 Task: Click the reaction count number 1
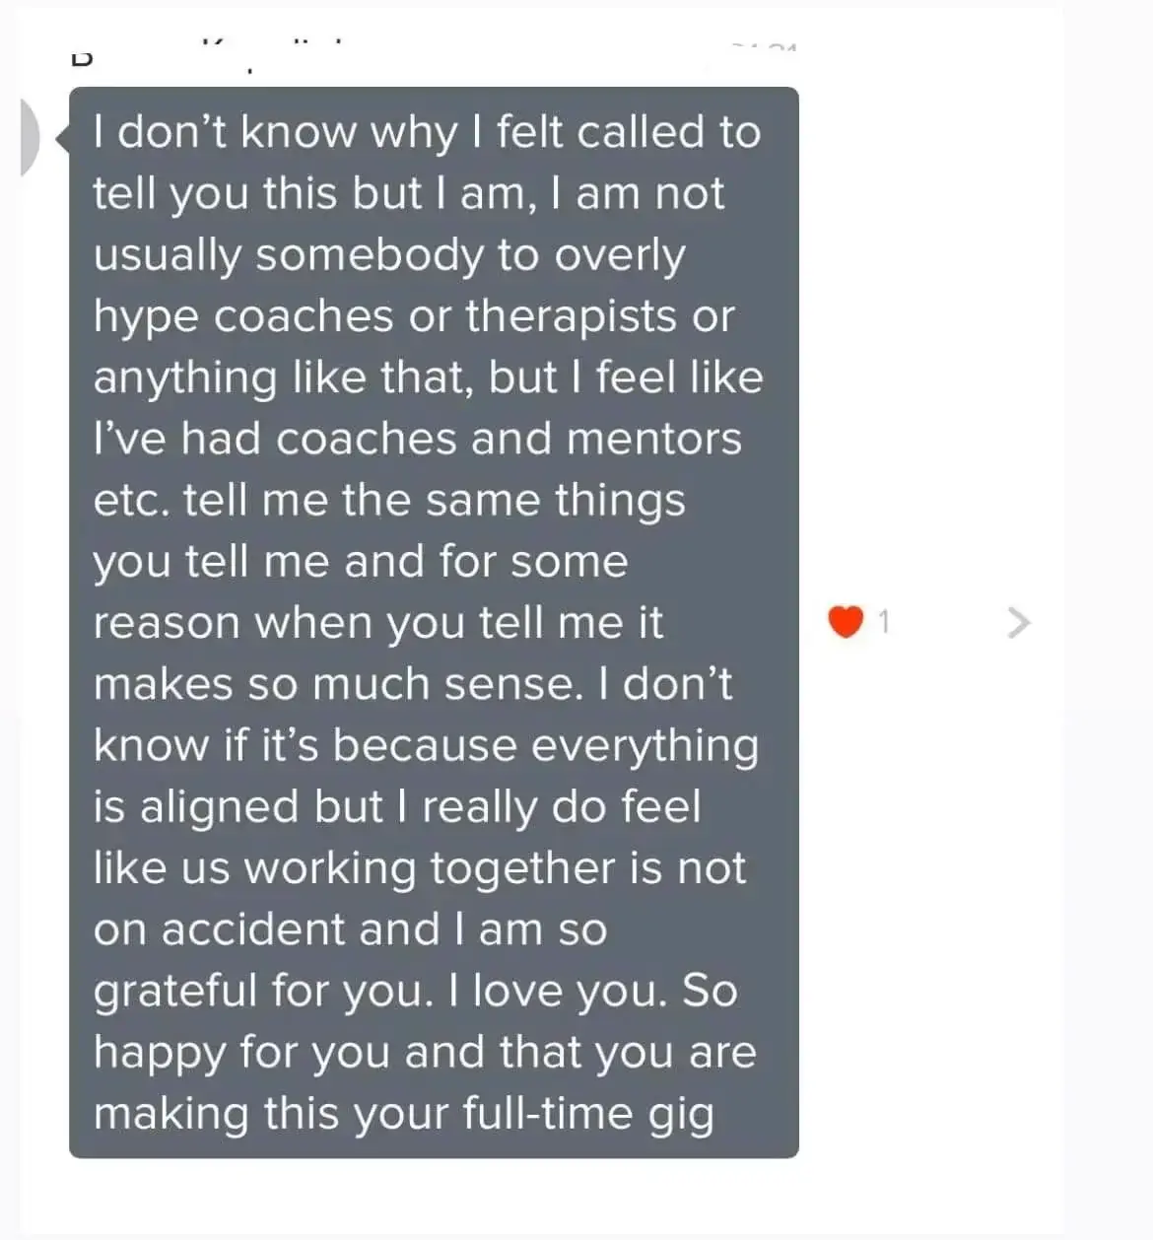884,622
